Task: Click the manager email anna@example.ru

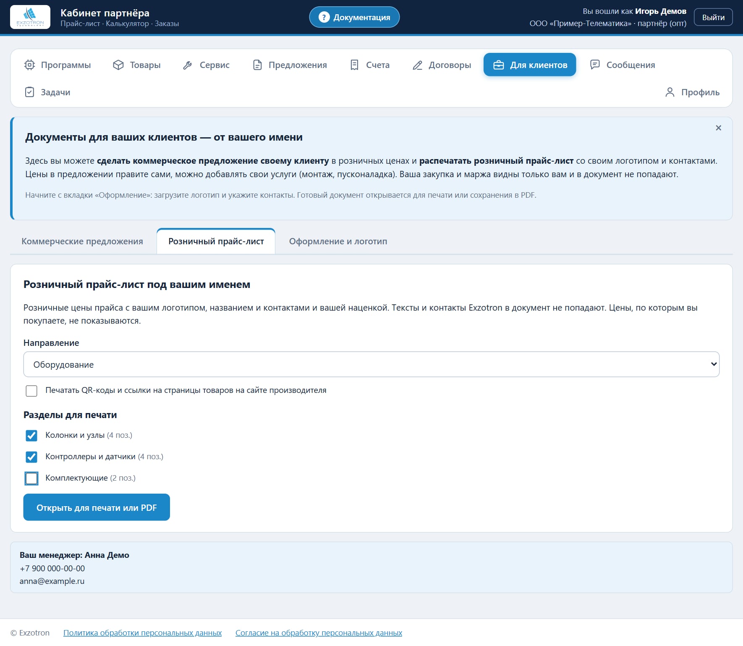Action: point(52,581)
